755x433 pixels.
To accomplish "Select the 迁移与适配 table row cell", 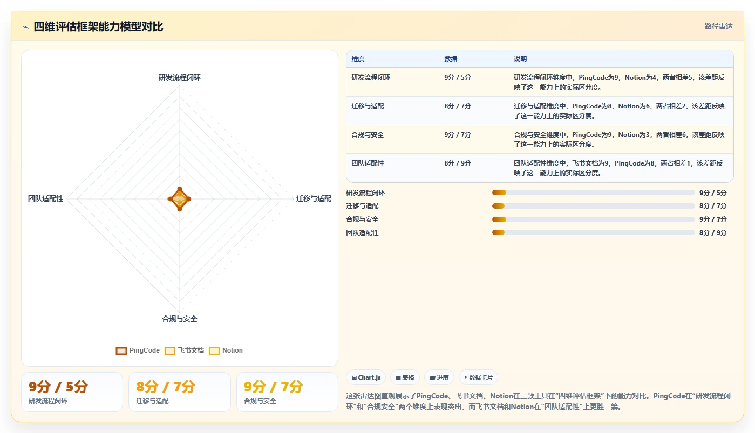I will 368,106.
